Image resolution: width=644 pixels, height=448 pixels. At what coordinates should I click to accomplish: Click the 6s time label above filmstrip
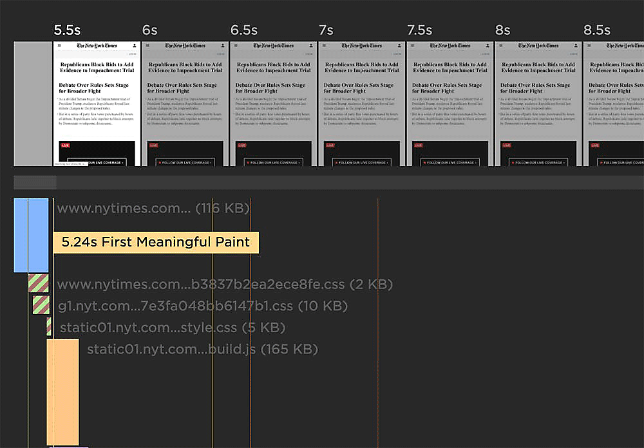(149, 30)
